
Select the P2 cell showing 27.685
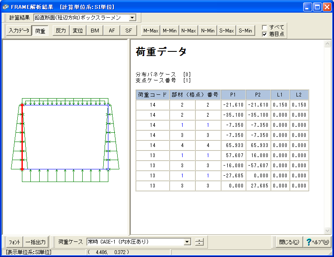click(258, 186)
